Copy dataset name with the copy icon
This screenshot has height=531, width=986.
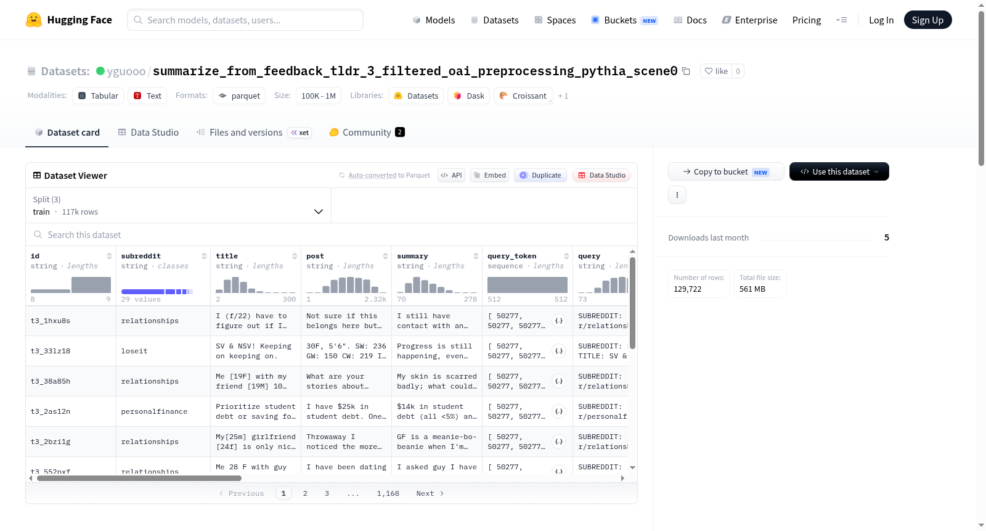point(686,71)
